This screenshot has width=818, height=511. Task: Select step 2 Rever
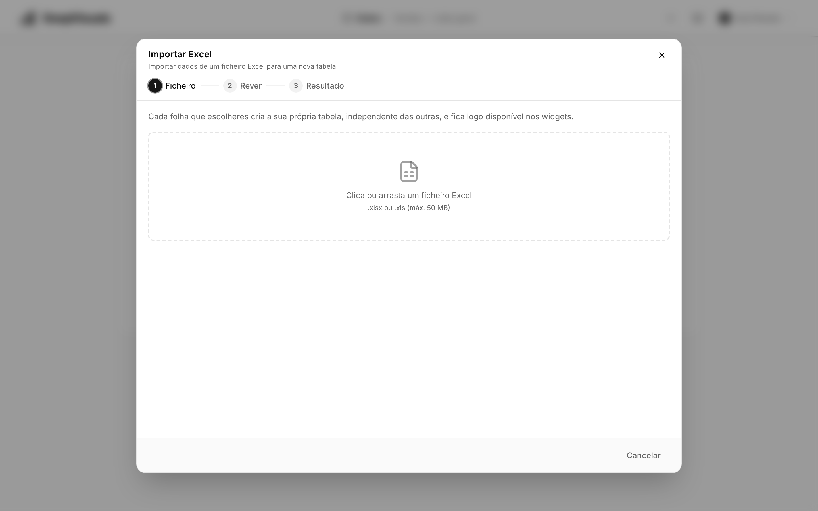pyautogui.click(x=243, y=85)
